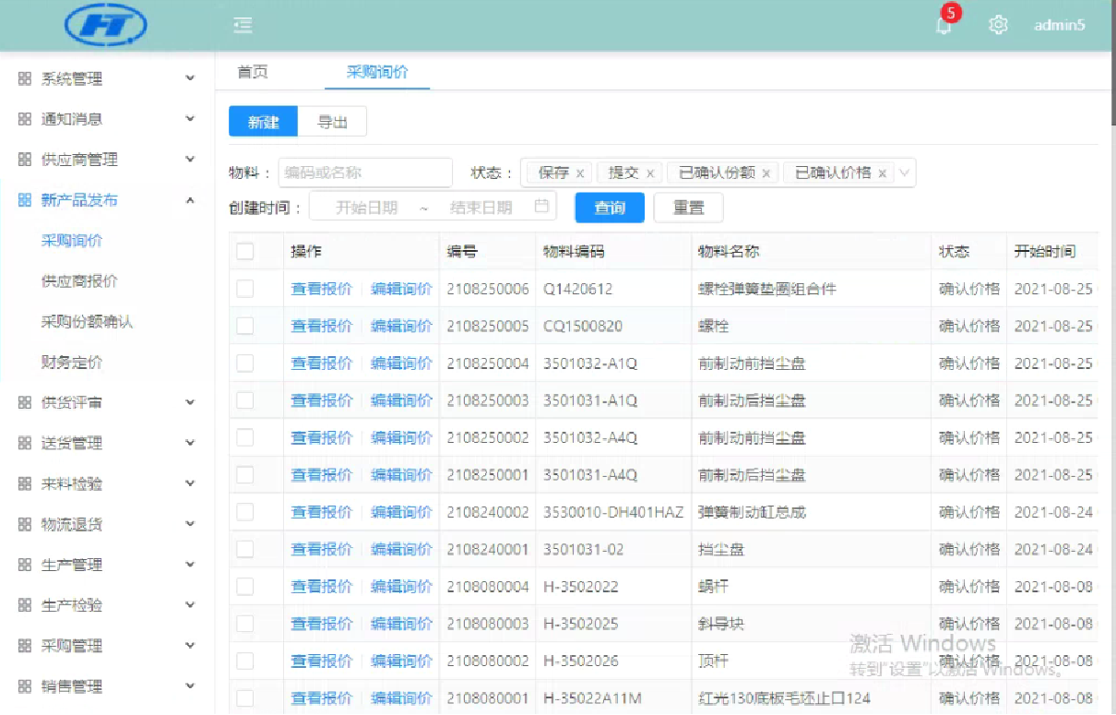This screenshot has width=1116, height=715.
Task: Remove the 保存 status tag
Action: coord(580,173)
